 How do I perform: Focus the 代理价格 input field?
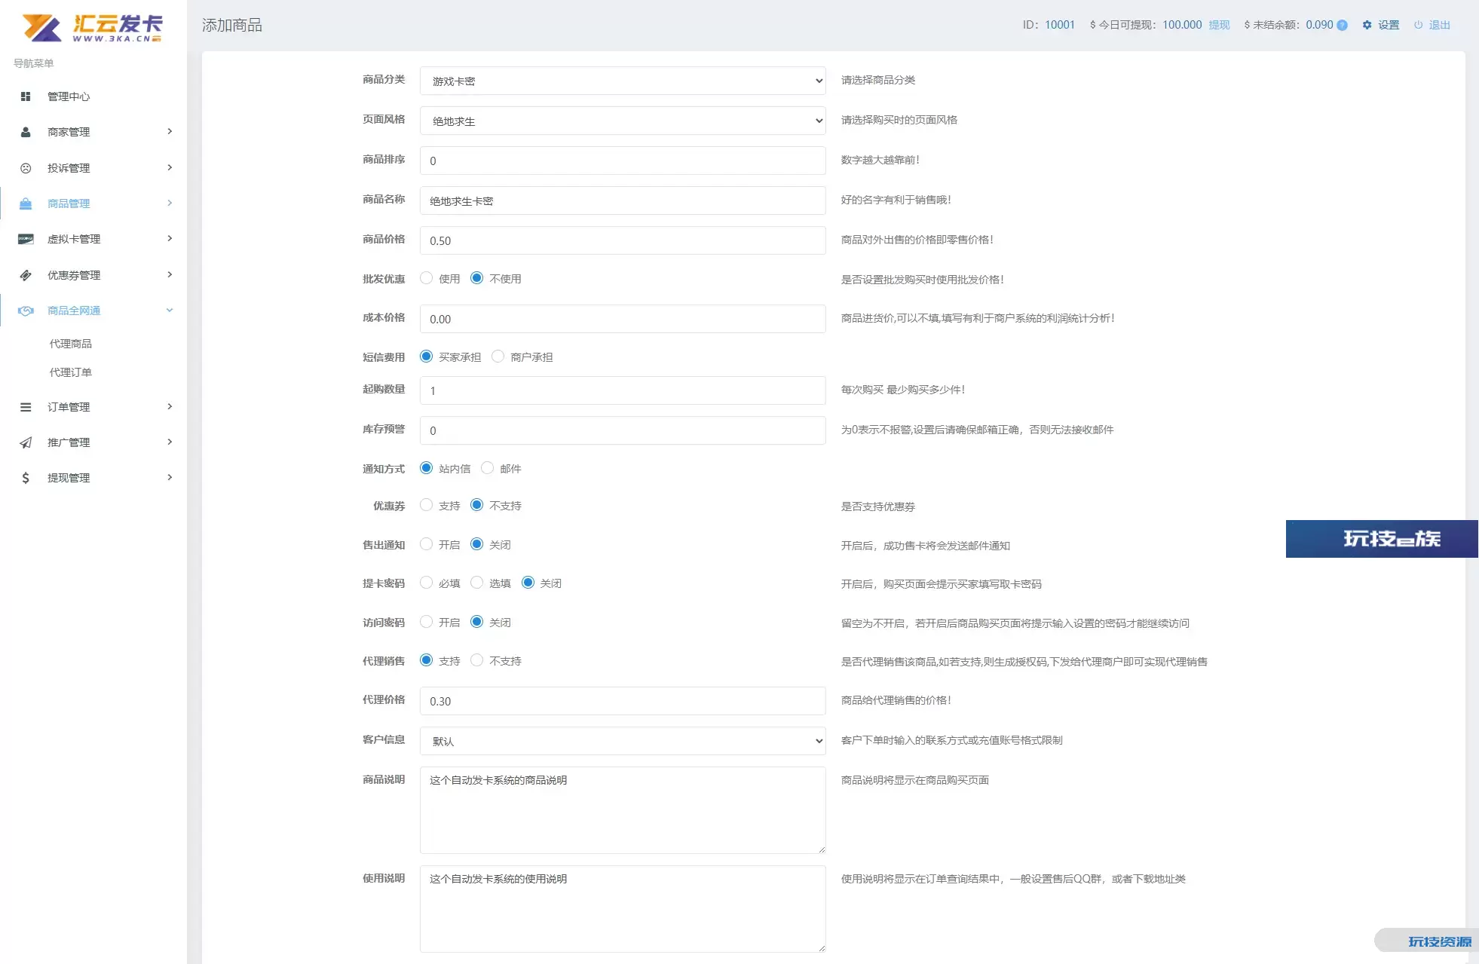[x=623, y=701]
